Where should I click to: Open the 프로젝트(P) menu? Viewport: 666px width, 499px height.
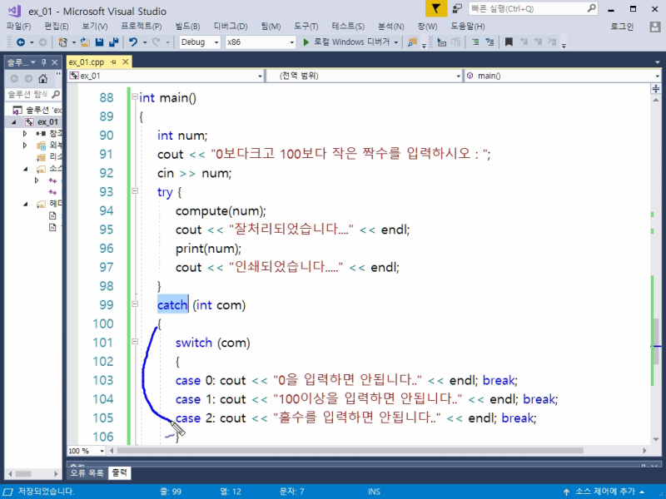pyautogui.click(x=141, y=27)
